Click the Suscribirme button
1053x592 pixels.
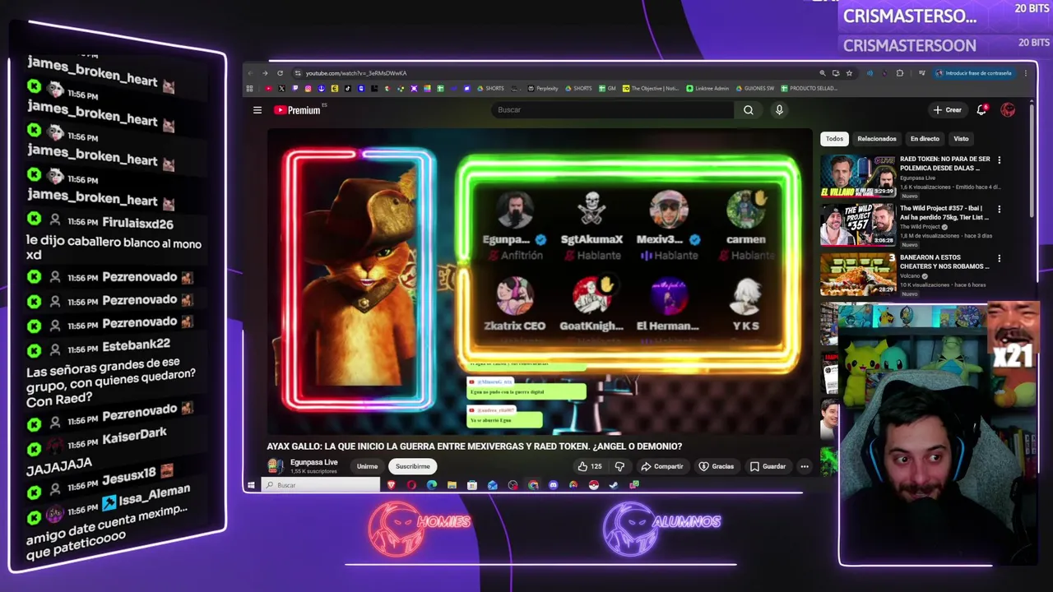click(x=412, y=466)
